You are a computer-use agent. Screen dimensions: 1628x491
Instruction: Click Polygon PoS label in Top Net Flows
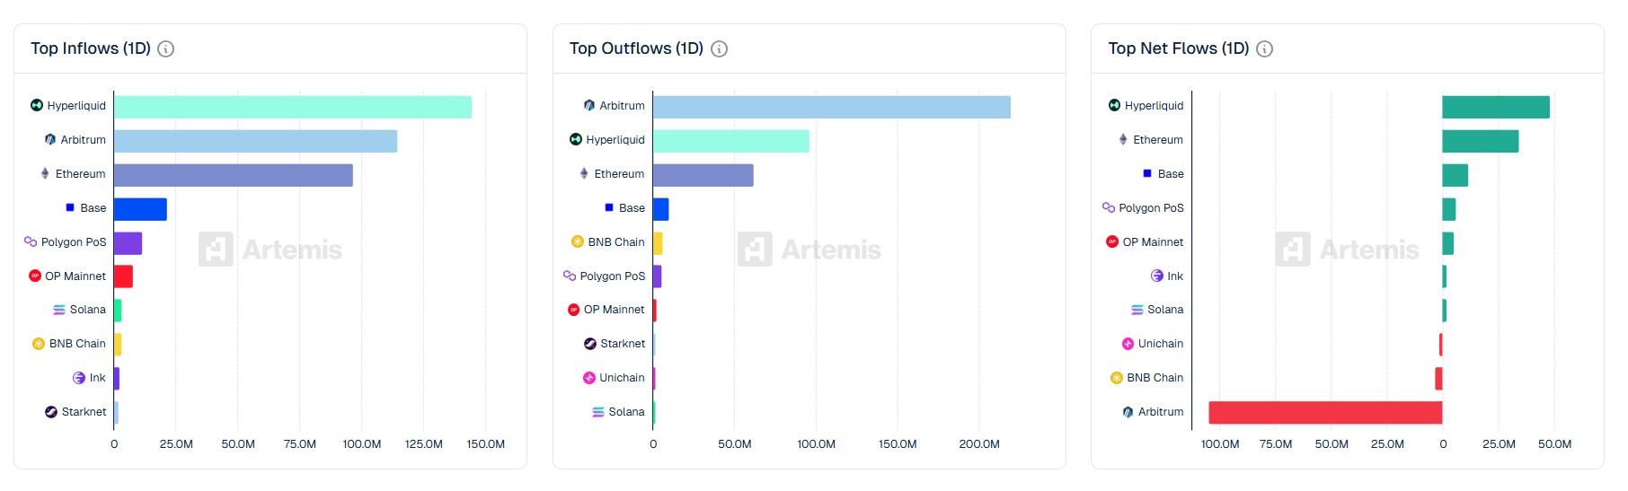[1151, 208]
